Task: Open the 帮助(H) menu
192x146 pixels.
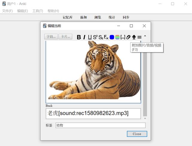Action: coord(53,11)
